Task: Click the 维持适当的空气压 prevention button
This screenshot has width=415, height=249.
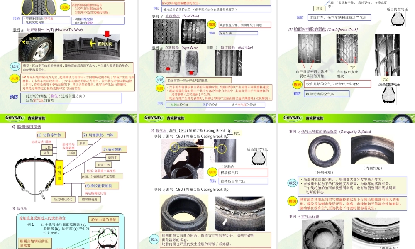Action: point(328,93)
